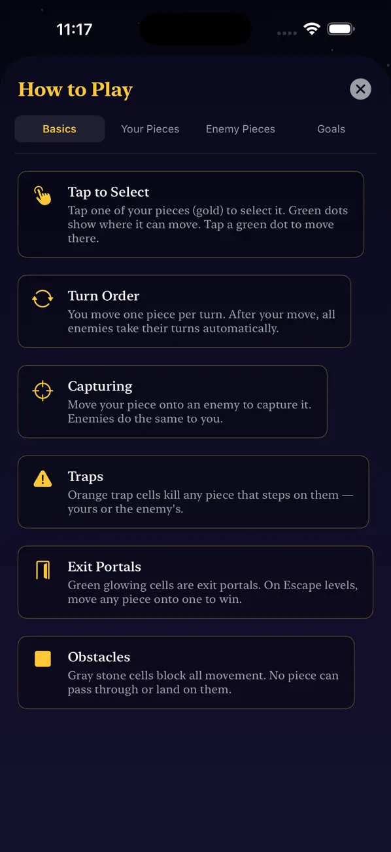Click the warning triangle Traps icon
The width and height of the screenshot is (391, 852).
[42, 480]
